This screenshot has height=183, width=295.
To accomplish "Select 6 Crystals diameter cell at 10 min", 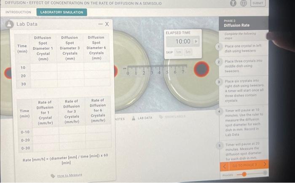I will (97, 67).
